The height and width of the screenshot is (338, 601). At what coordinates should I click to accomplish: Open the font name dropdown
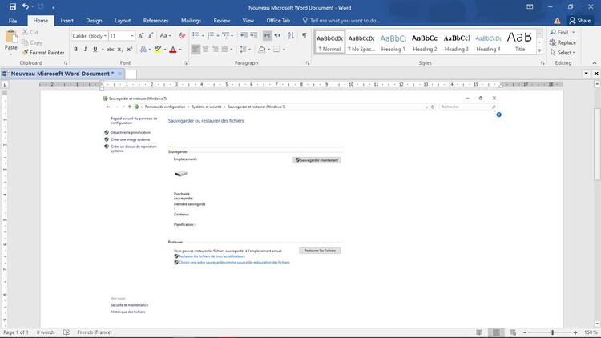(104, 36)
